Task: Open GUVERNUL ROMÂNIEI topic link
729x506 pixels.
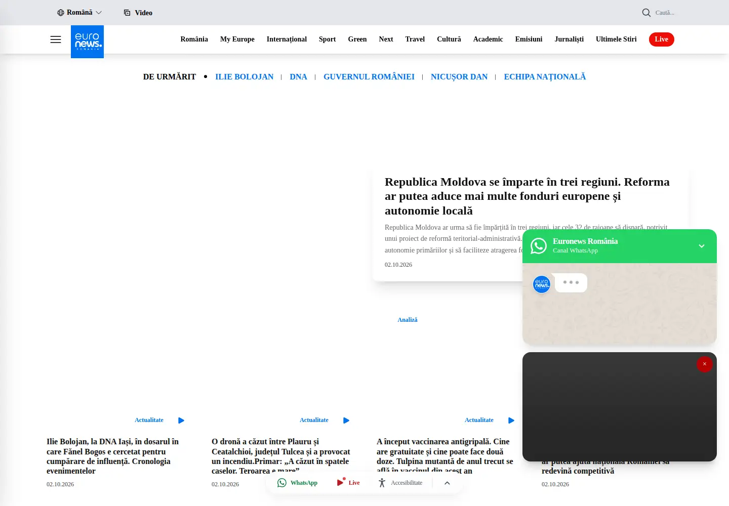Action: 369,77
